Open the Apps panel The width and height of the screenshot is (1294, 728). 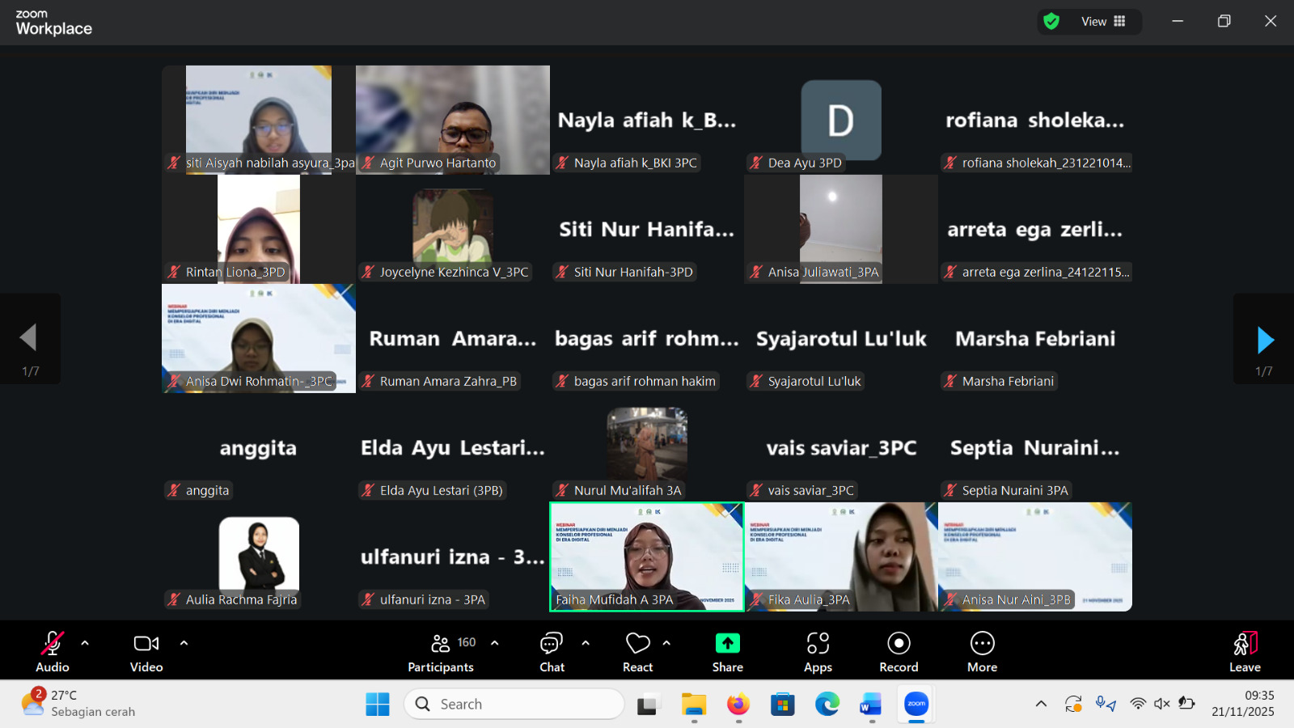pos(818,651)
